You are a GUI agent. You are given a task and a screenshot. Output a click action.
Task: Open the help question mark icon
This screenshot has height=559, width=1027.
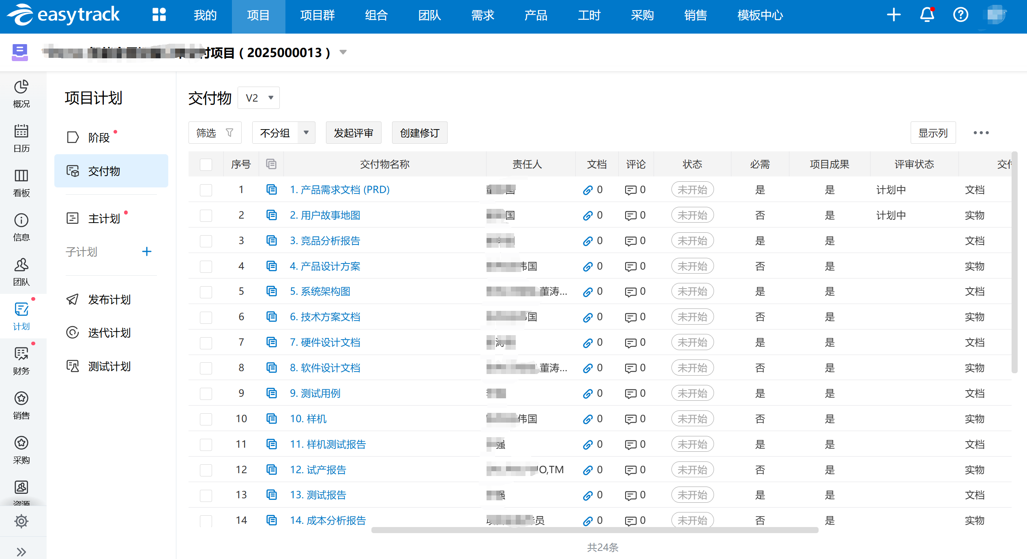[960, 15]
